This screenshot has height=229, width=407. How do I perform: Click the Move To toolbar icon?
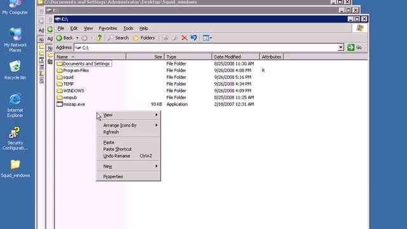pos(165,38)
